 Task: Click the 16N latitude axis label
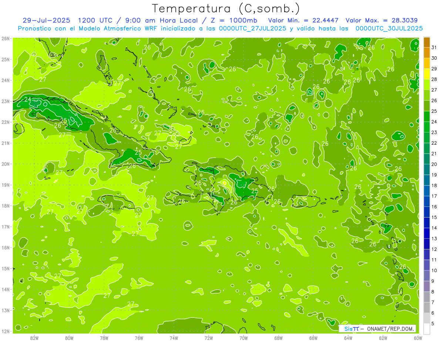[6, 248]
